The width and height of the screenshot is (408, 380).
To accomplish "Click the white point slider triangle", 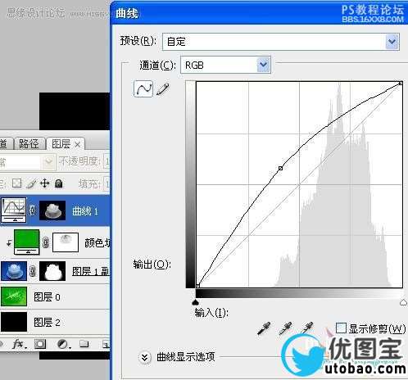I will tap(403, 302).
